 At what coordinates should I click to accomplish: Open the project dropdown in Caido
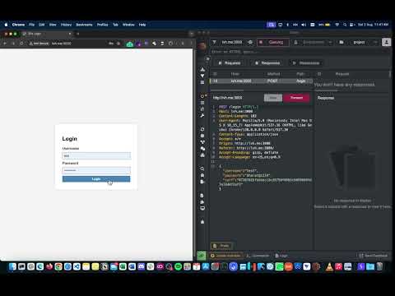tap(358, 42)
